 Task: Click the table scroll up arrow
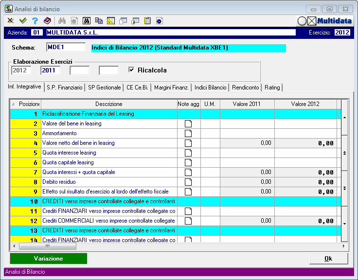[344, 117]
